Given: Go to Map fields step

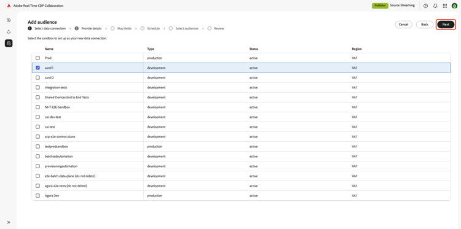Looking at the screenshot, I should point(121,28).
